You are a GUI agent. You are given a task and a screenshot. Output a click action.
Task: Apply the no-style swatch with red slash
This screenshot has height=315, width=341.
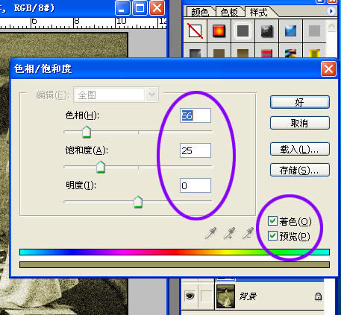click(x=195, y=31)
